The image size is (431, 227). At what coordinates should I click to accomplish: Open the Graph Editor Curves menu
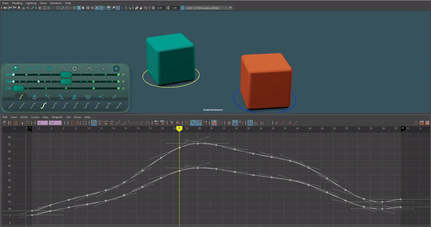(x=35, y=117)
